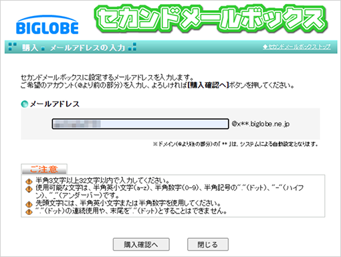Image resolution: width=341 pixels, height=257 pixels.
Task: Click the 購入 メールアドレスの入力 header title
Action: pyautogui.click(x=74, y=48)
